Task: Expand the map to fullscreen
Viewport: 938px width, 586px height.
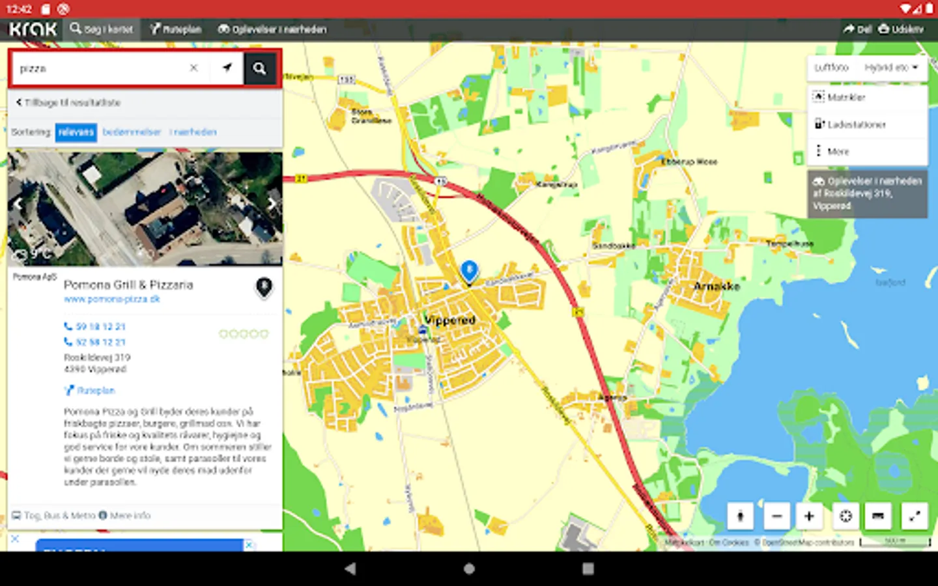Action: click(x=915, y=516)
